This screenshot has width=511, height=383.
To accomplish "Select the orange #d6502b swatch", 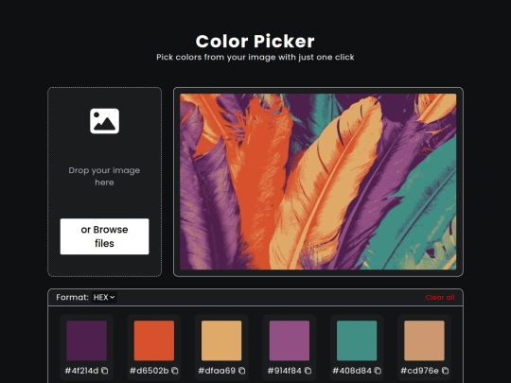I will pyautogui.click(x=154, y=340).
